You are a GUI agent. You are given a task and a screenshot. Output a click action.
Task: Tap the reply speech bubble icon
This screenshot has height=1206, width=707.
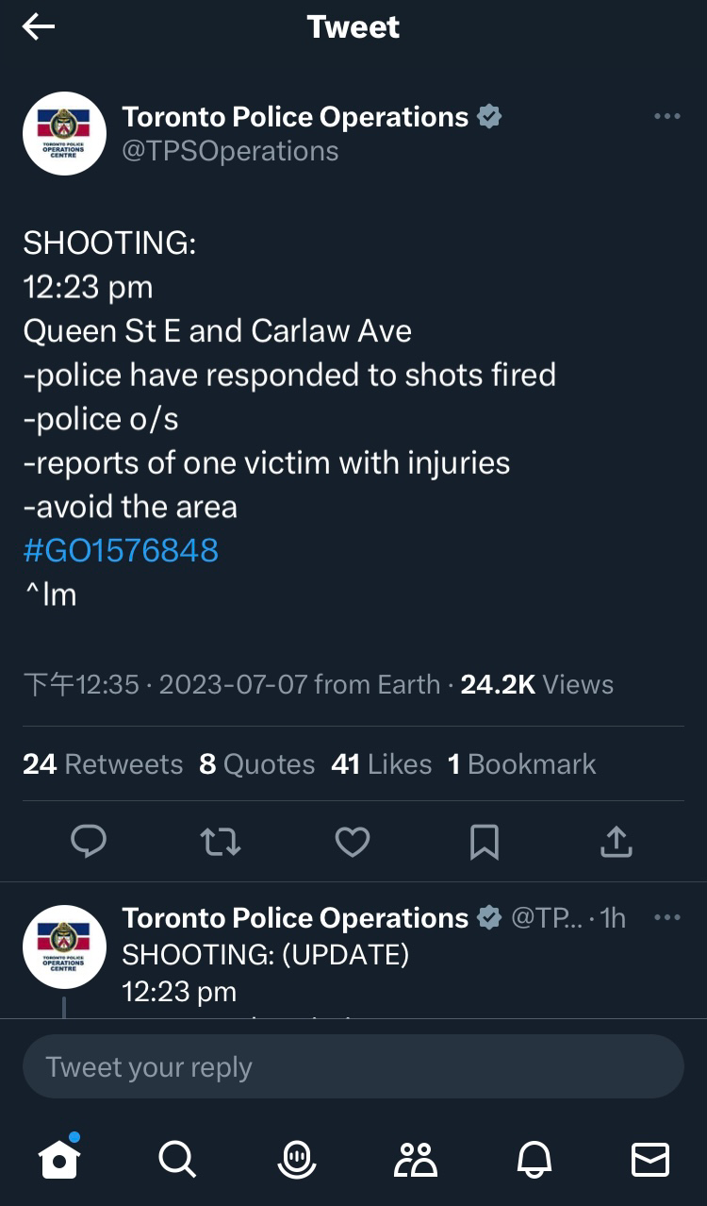(89, 841)
